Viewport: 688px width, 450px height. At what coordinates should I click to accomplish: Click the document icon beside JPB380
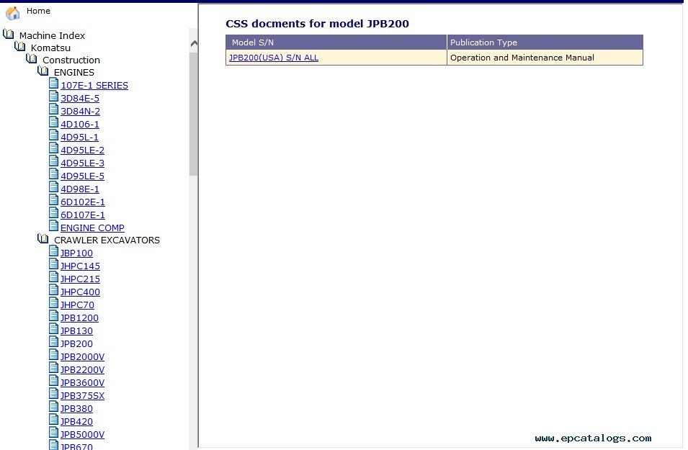53,406
